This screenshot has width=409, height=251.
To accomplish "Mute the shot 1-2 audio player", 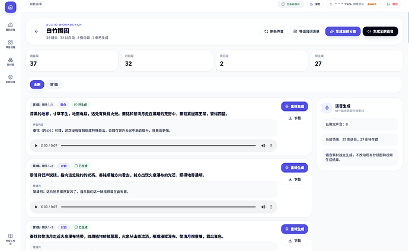I will tap(263, 207).
